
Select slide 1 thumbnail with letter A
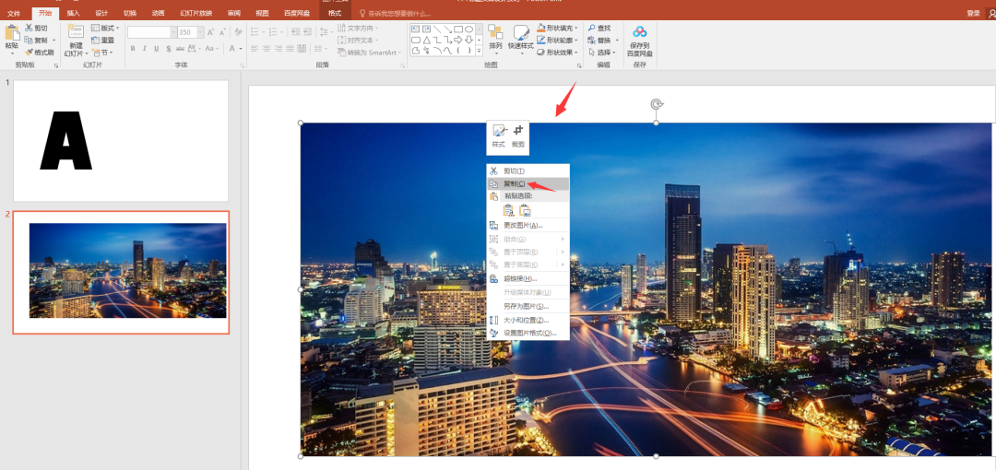(x=121, y=140)
